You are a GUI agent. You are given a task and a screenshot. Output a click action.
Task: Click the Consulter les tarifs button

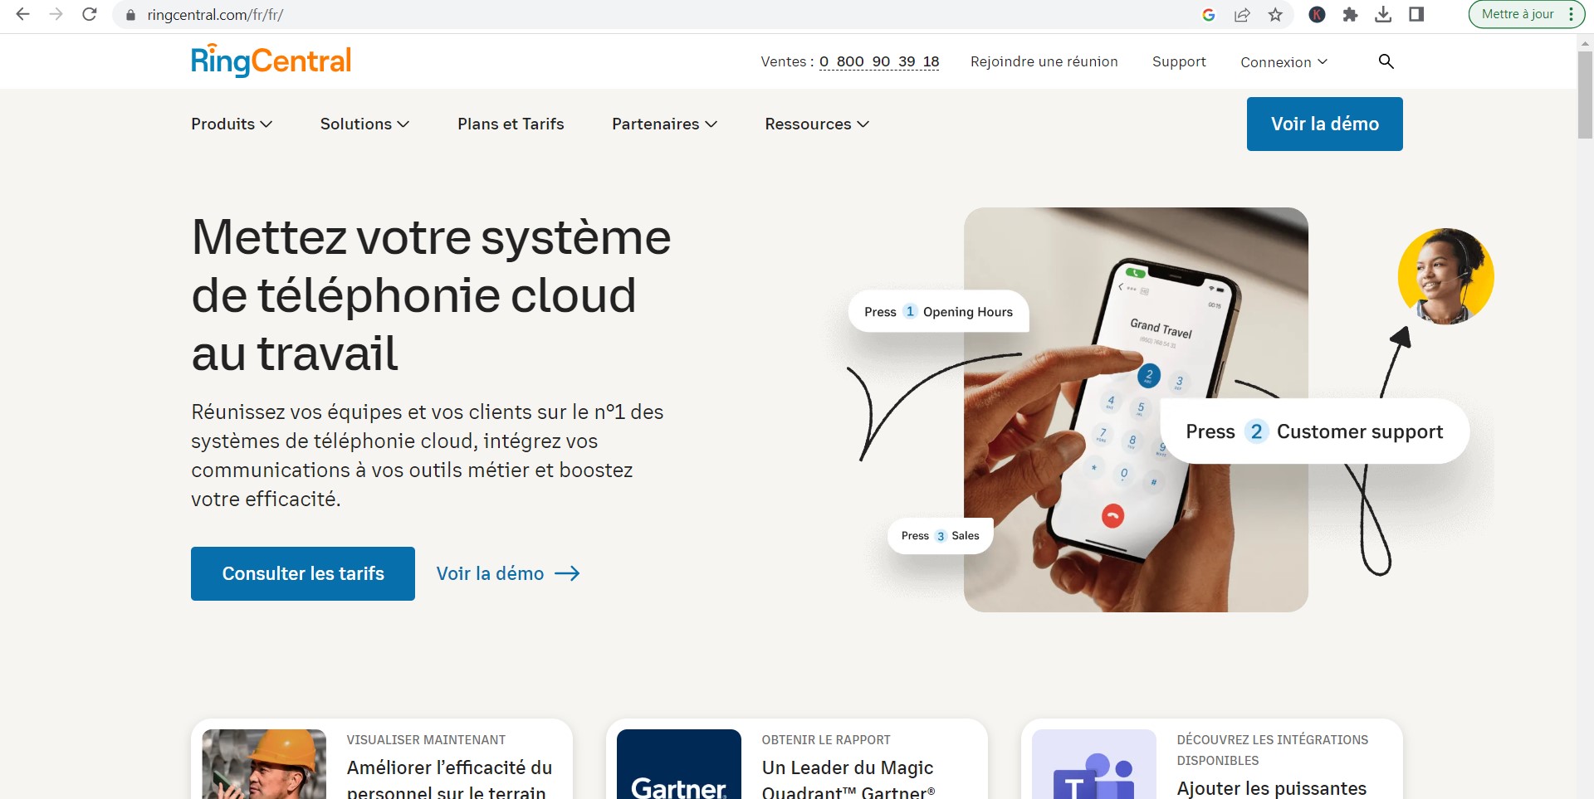[x=303, y=573]
